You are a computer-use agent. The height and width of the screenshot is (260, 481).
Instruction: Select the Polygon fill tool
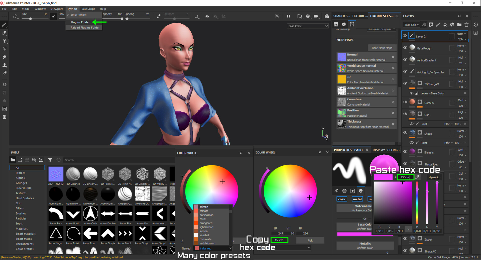5,49
